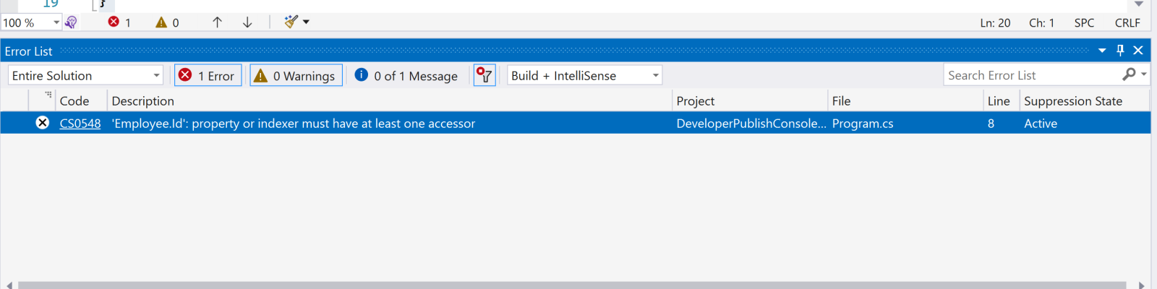The width and height of the screenshot is (1157, 289).
Task: Open the code cleanup broom icon
Action: pyautogui.click(x=291, y=22)
